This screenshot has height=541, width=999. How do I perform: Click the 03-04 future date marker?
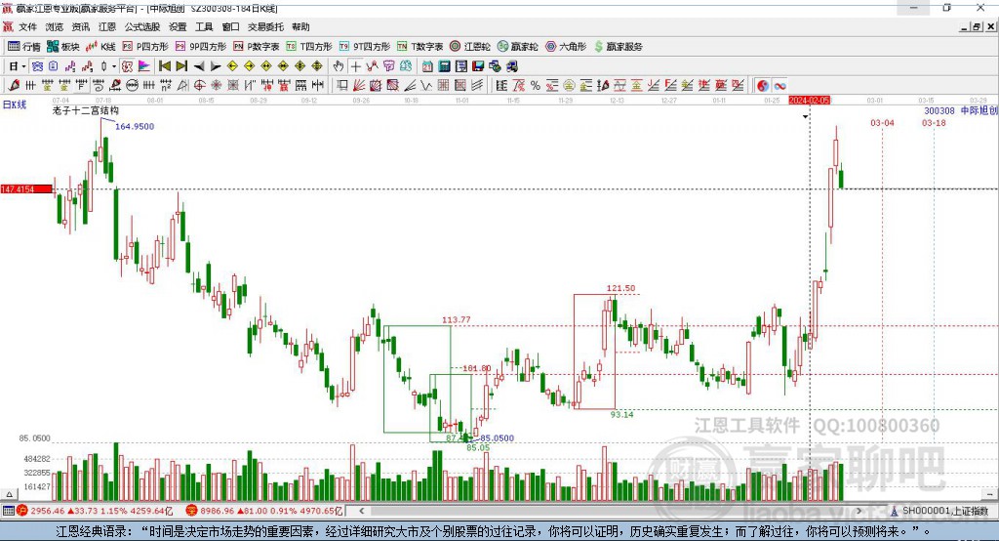(x=882, y=122)
